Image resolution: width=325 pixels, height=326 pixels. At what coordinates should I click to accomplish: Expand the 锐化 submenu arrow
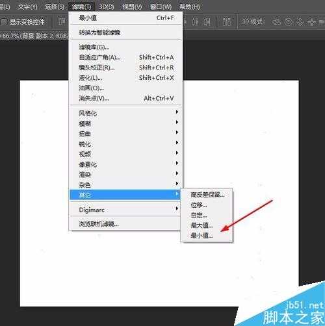[177, 142]
